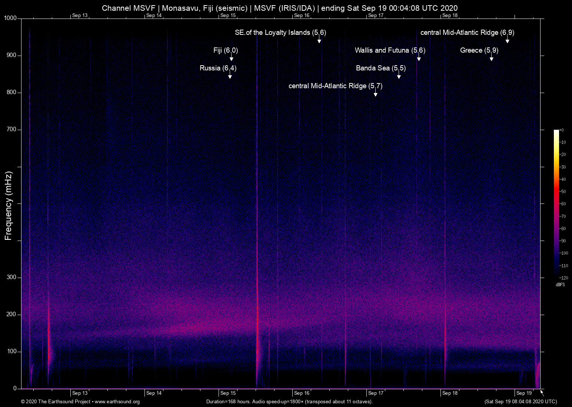The width and height of the screenshot is (572, 407).
Task: Click the +0 colorbar label
Action: click(x=562, y=130)
